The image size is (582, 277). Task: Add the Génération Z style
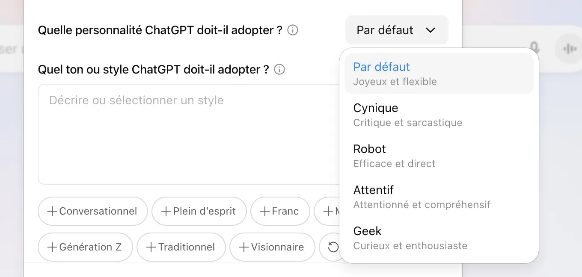click(53, 247)
